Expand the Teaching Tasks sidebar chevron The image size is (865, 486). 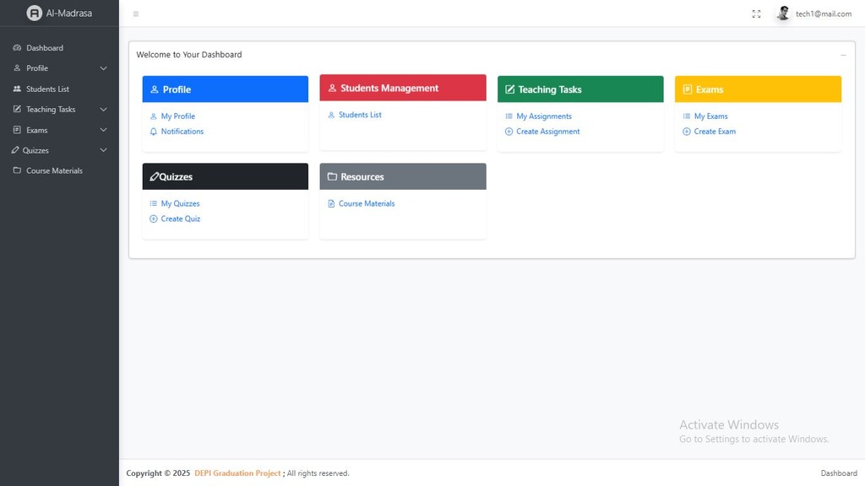coord(103,110)
